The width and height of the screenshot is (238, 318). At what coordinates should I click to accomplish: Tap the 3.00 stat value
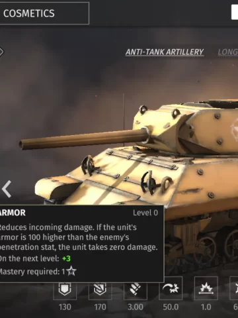pyautogui.click(x=136, y=307)
